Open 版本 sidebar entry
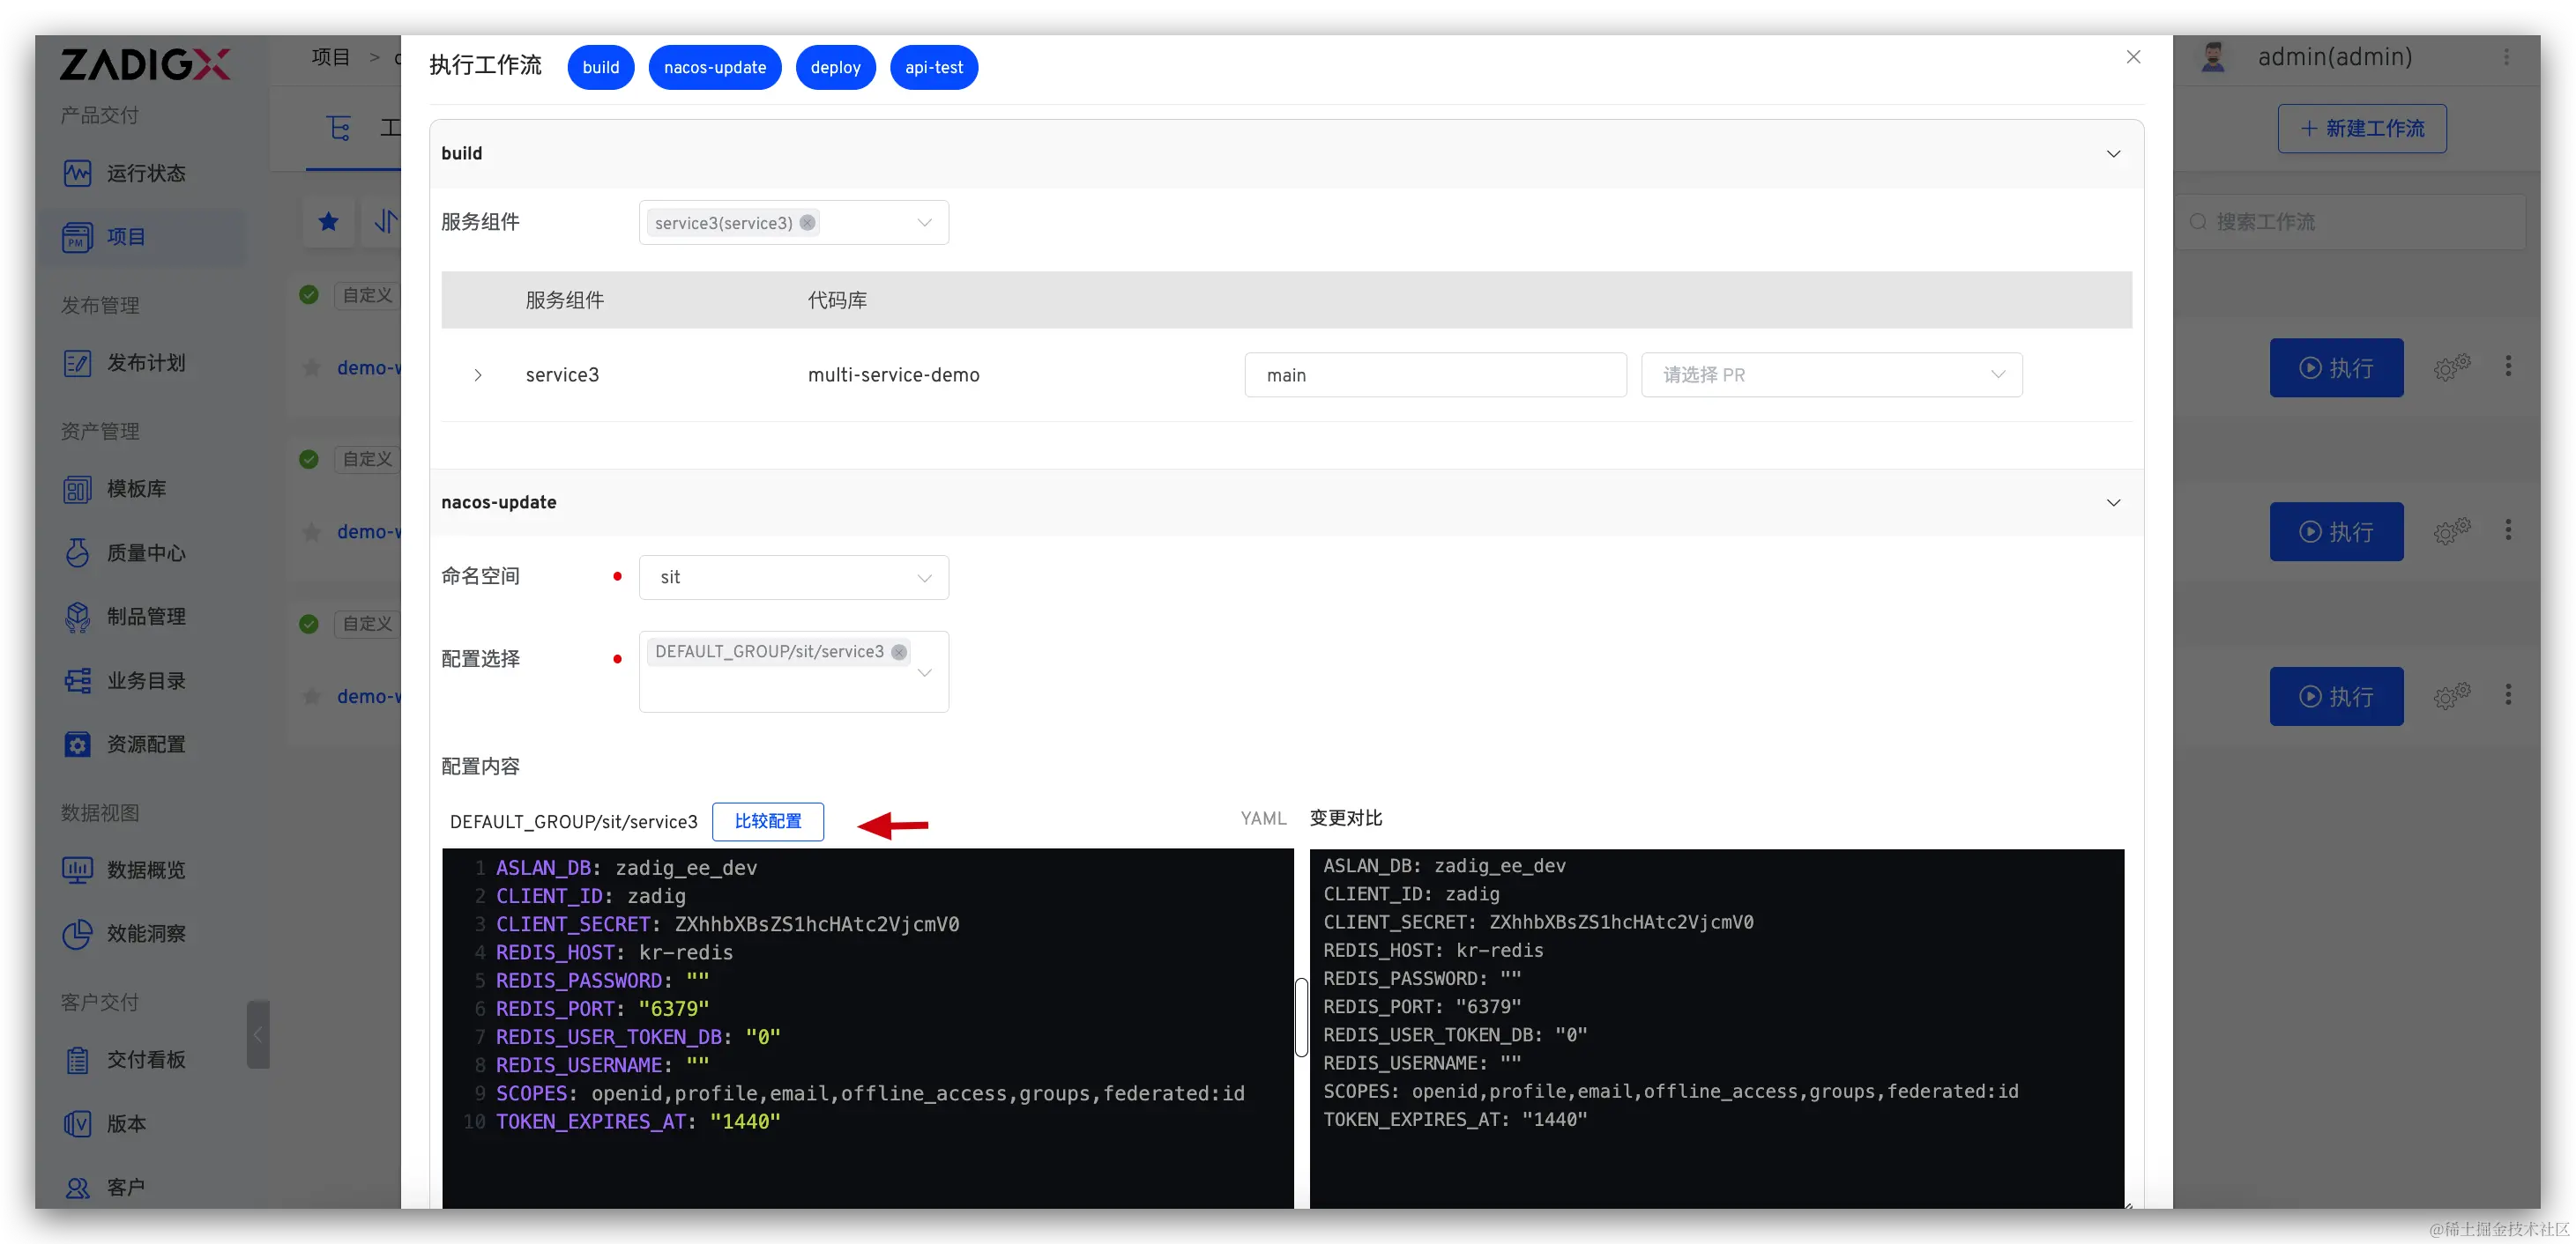The height and width of the screenshot is (1244, 2576). click(x=105, y=1123)
